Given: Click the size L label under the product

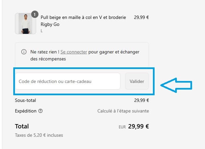Looking at the screenshot, I should point(42,31).
